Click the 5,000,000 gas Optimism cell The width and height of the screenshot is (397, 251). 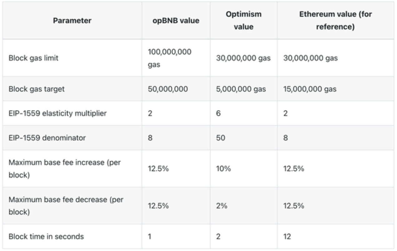coord(241,89)
